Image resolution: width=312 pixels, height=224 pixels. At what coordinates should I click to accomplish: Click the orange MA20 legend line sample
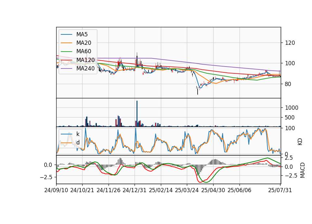click(66, 43)
